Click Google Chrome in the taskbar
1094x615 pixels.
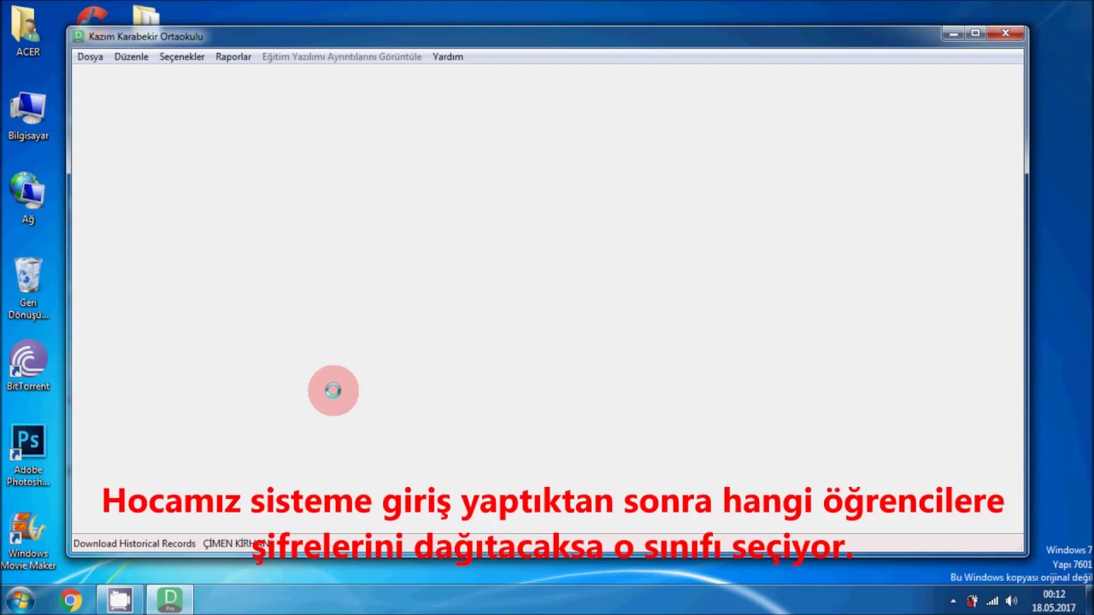[71, 600]
